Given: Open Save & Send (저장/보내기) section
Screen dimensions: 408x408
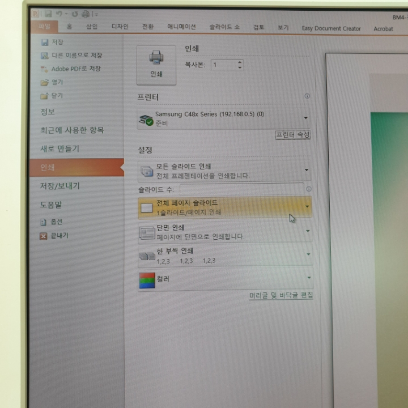Looking at the screenshot, I should click(x=60, y=186).
